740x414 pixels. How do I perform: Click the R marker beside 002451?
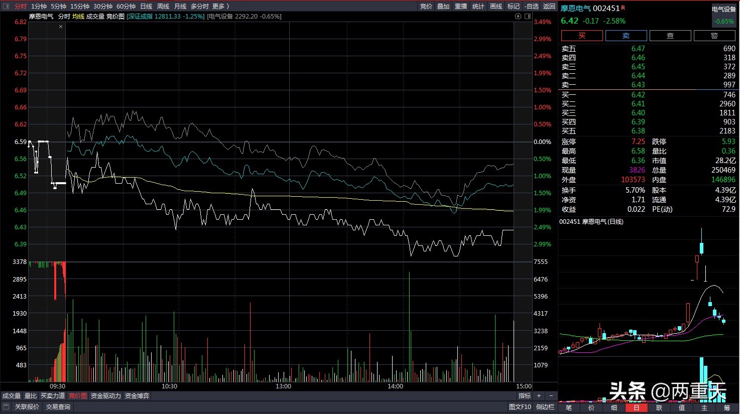[624, 8]
